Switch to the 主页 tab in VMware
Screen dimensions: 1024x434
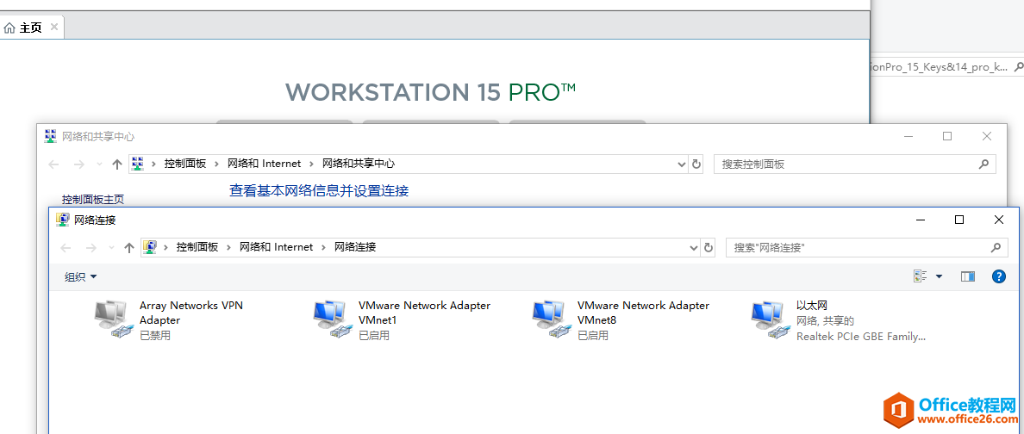[x=31, y=28]
